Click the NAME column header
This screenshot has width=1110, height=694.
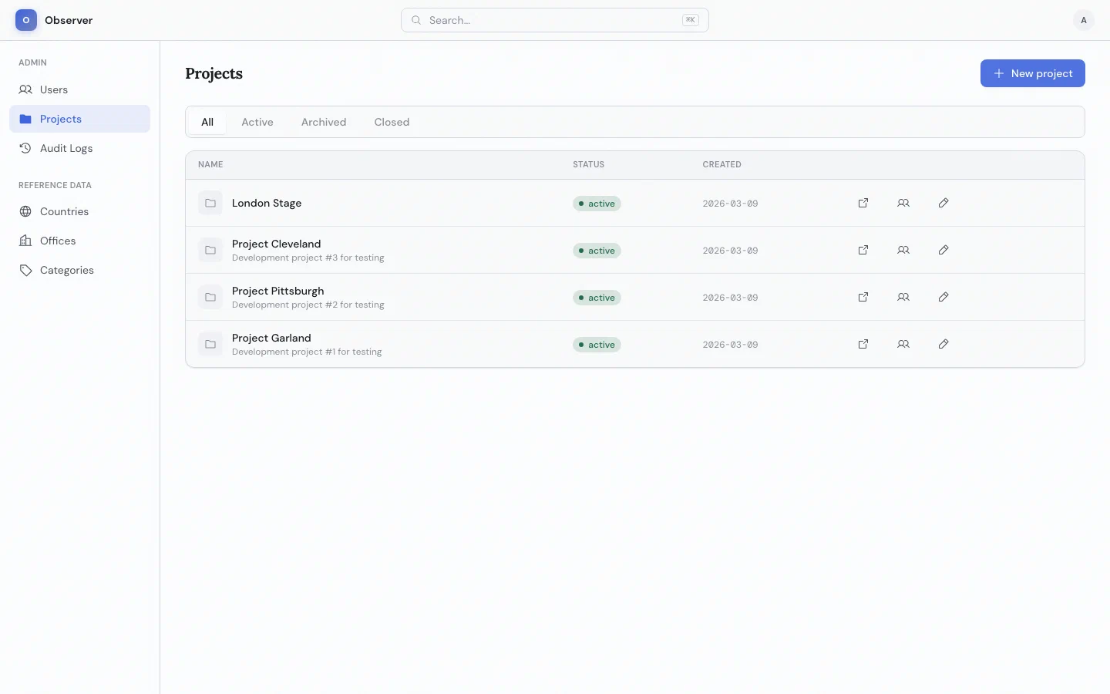pos(210,164)
